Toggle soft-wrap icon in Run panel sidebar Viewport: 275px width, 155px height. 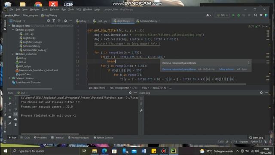click(x=15, y=109)
